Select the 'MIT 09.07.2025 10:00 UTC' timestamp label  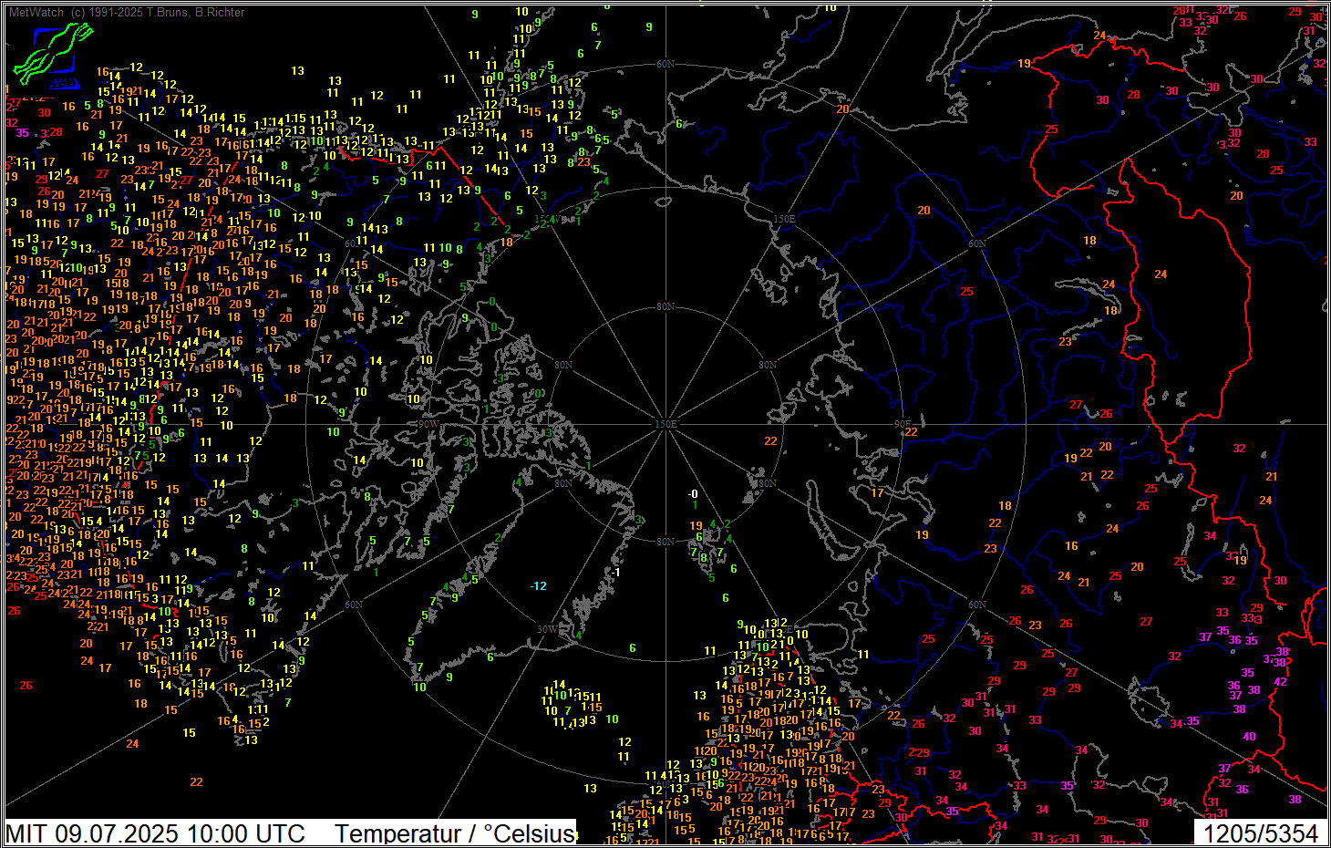click(x=156, y=833)
